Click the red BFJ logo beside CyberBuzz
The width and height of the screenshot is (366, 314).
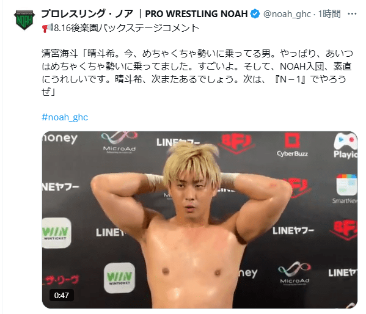click(236, 144)
